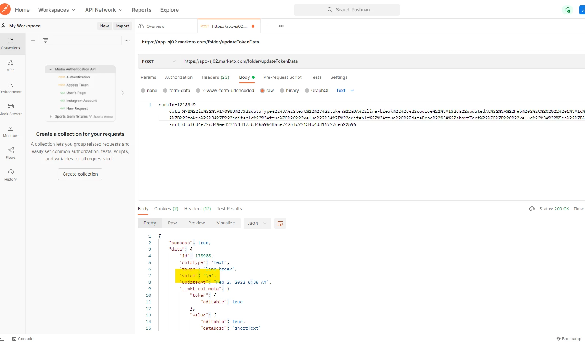Viewport: 585px width, 342px height.
Task: Open the History sidebar panel
Action: click(x=11, y=175)
